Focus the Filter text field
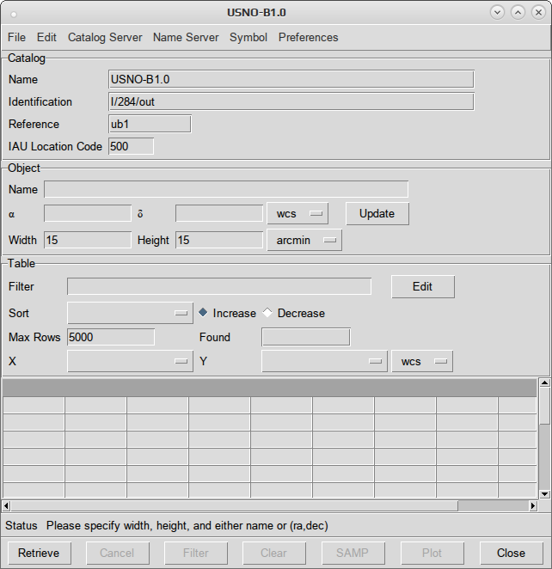 219,287
